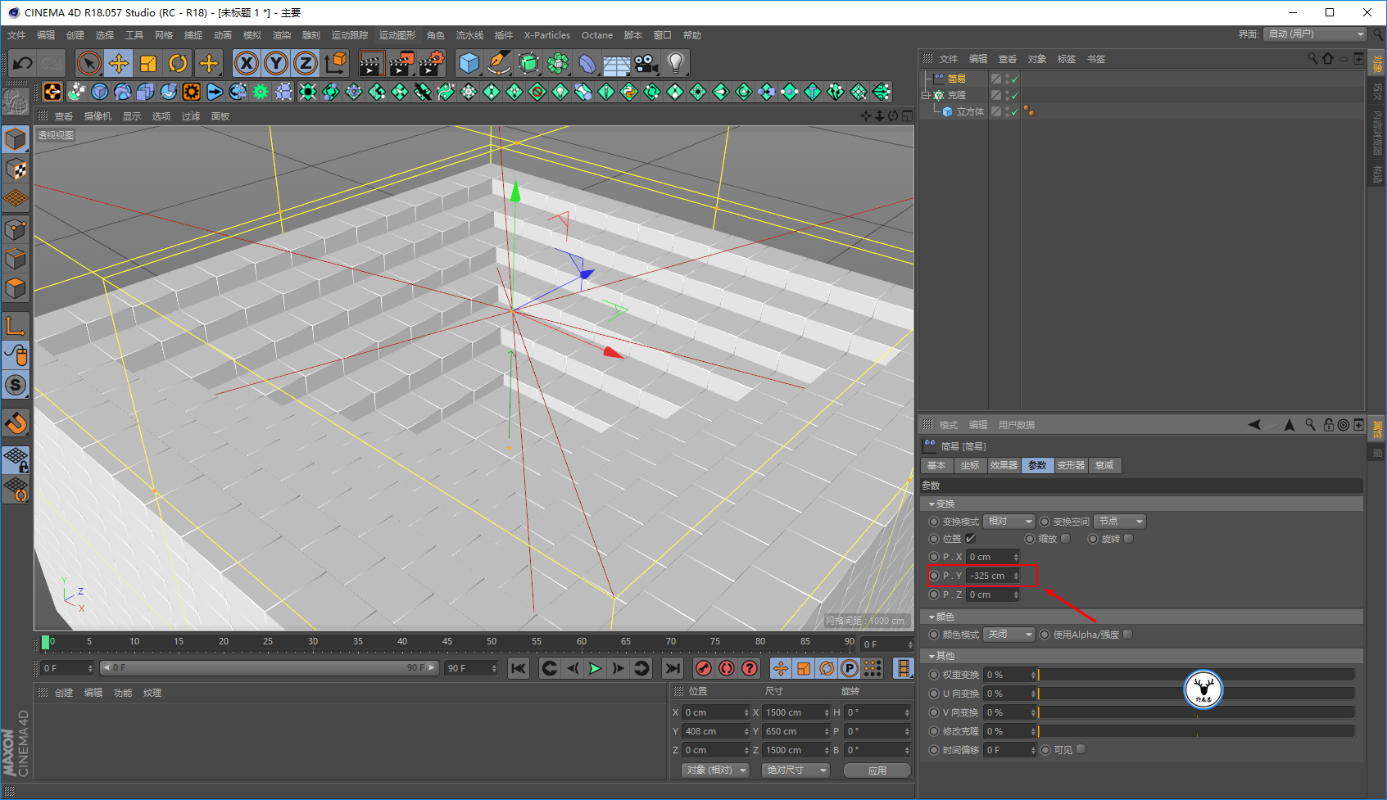
Task: Open the bent capsule deformer objects icon
Action: click(587, 63)
